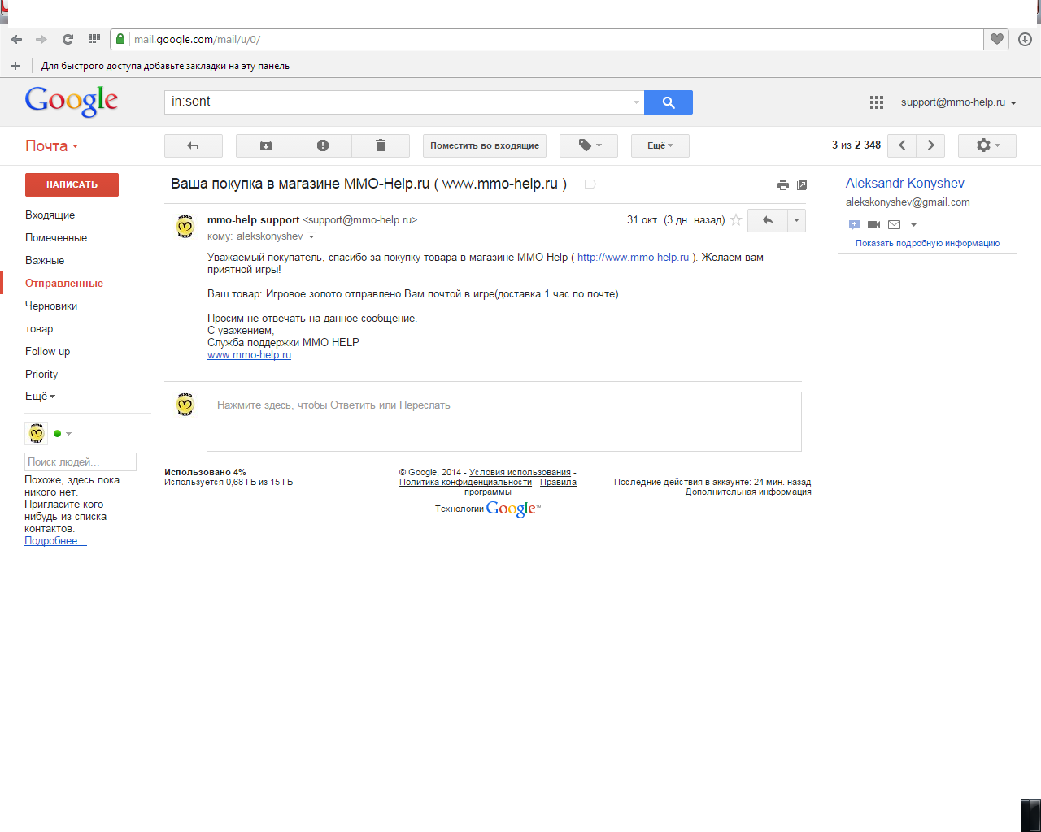Start video call with the camera icon
1041x832 pixels.
874,225
